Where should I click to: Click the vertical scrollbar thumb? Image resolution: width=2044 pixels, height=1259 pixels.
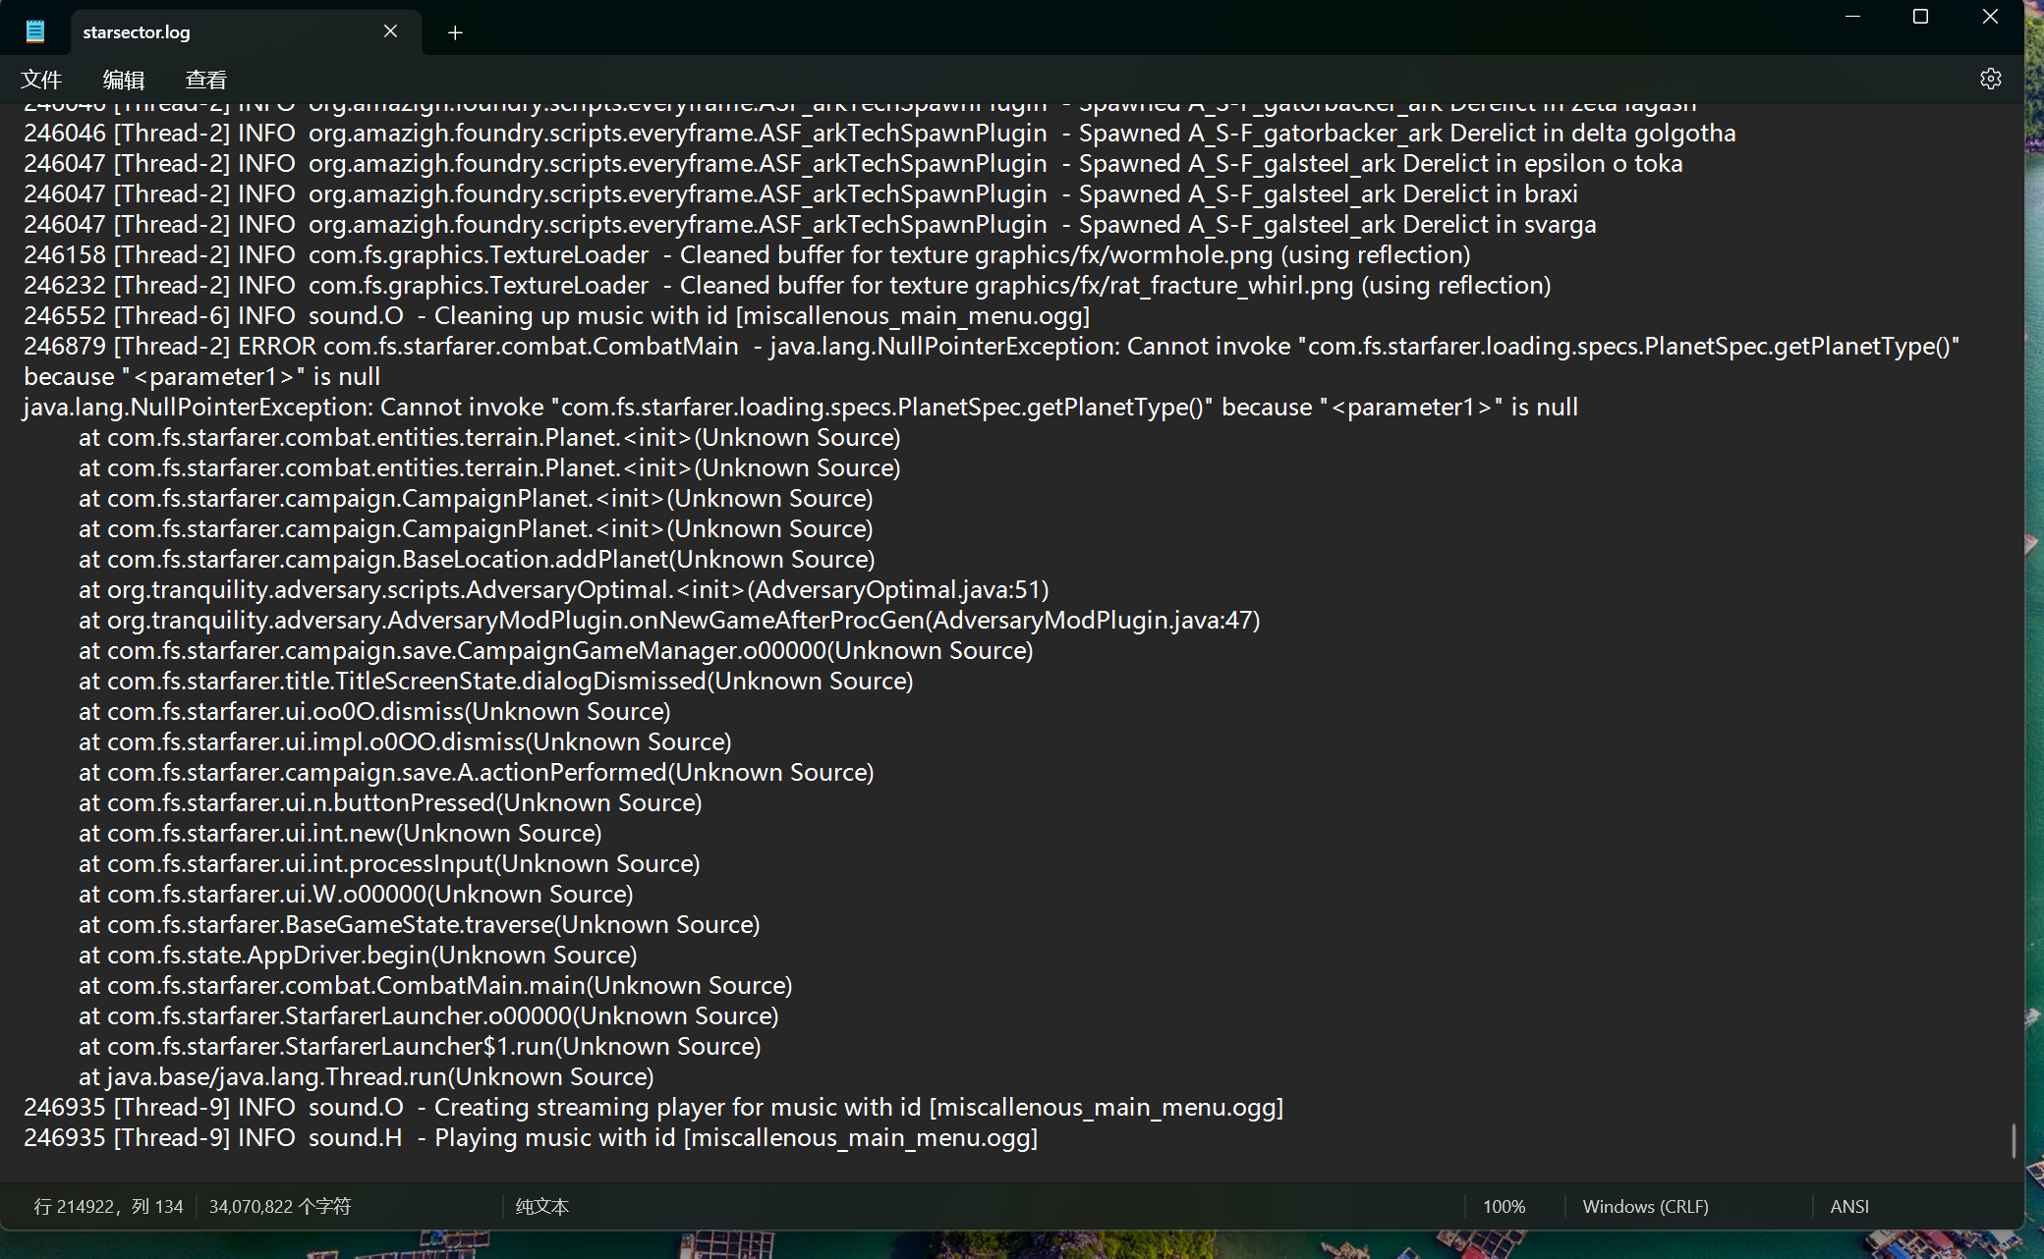2014,1140
